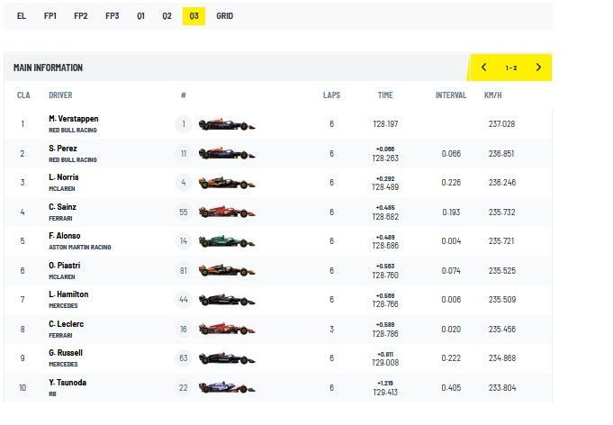613x425 pixels.
Task: Switch to the FP1 session tab
Action: pos(50,16)
